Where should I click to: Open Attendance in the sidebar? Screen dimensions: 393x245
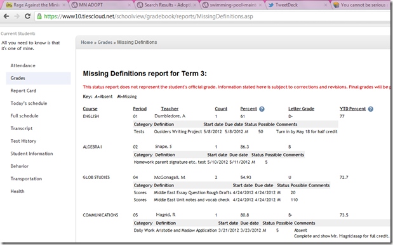click(23, 65)
